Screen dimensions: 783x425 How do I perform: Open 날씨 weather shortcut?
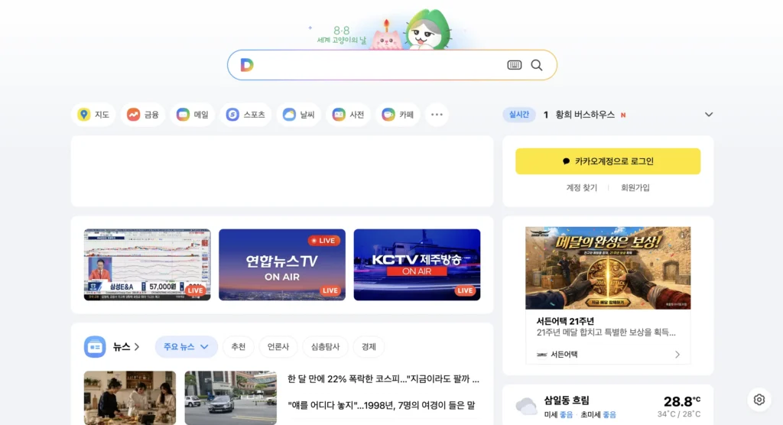coord(299,115)
